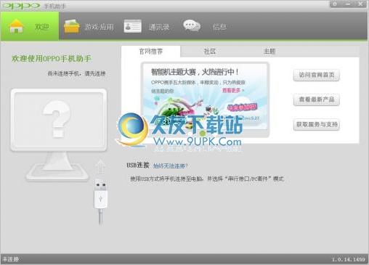The image size is (369, 265).
Task: Open the smartphone theme contest banner
Action: 205,99
